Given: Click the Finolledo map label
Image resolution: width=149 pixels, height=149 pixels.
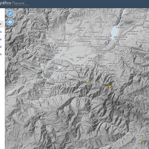Looking at the screenshot, I should (111, 14).
